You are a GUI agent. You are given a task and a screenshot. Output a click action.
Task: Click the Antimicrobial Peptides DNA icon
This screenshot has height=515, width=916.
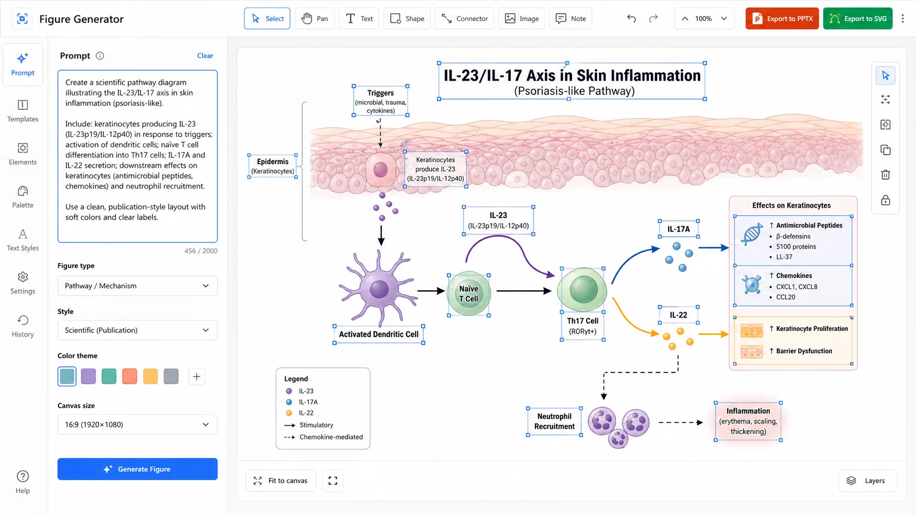(x=752, y=233)
